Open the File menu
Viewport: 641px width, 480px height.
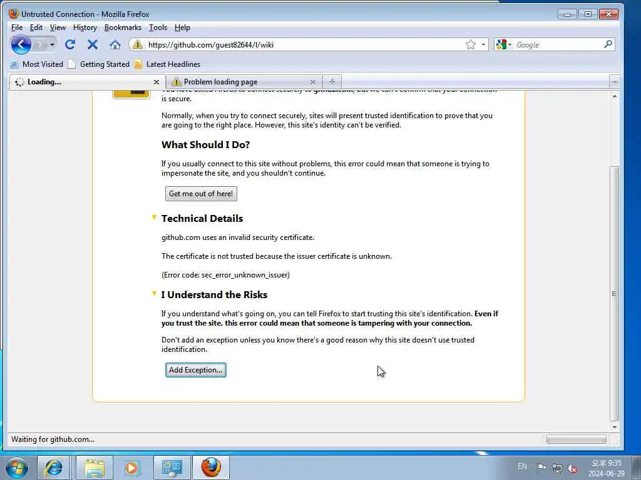[x=17, y=27]
